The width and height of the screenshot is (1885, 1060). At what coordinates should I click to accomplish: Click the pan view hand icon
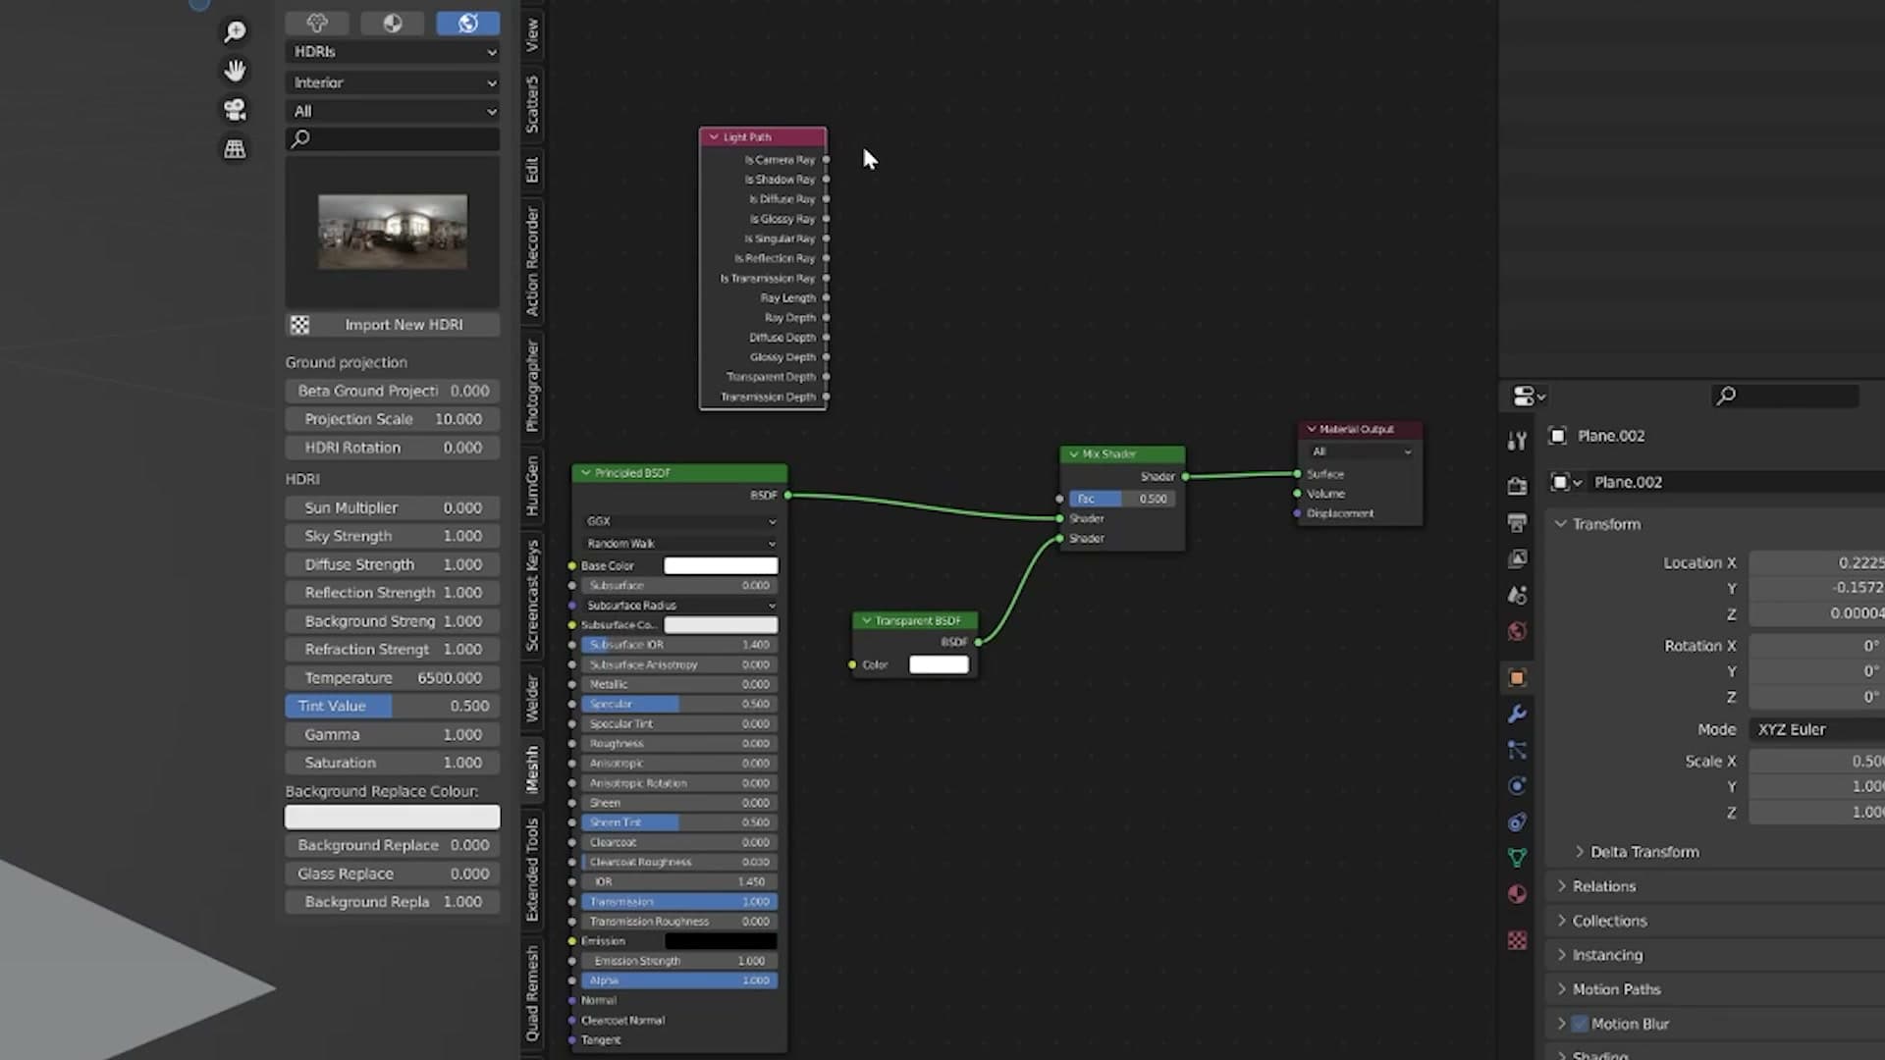[235, 71]
